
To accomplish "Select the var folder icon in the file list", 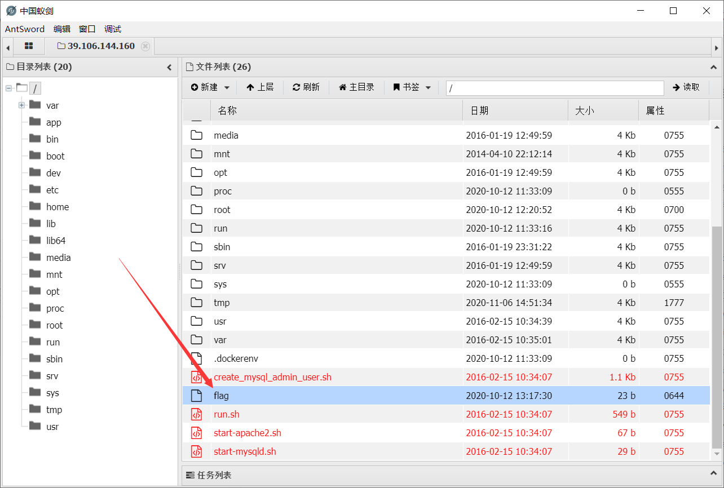I will (196, 340).
